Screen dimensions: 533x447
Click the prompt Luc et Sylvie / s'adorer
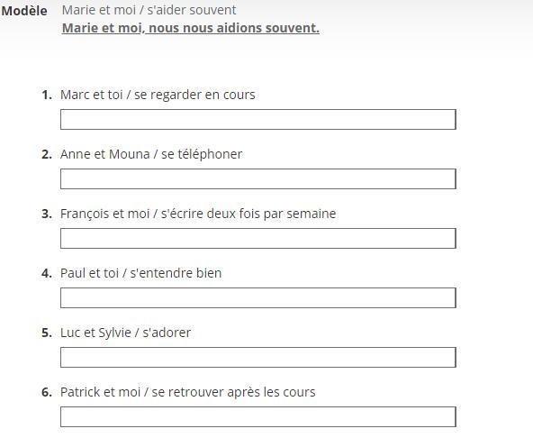[x=125, y=333]
